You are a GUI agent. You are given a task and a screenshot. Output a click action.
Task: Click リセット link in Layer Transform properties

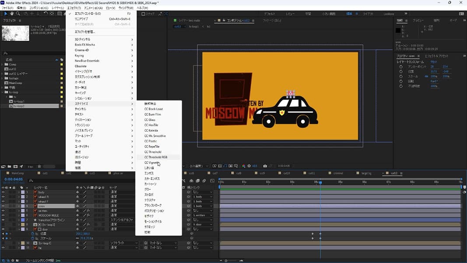tap(434, 62)
